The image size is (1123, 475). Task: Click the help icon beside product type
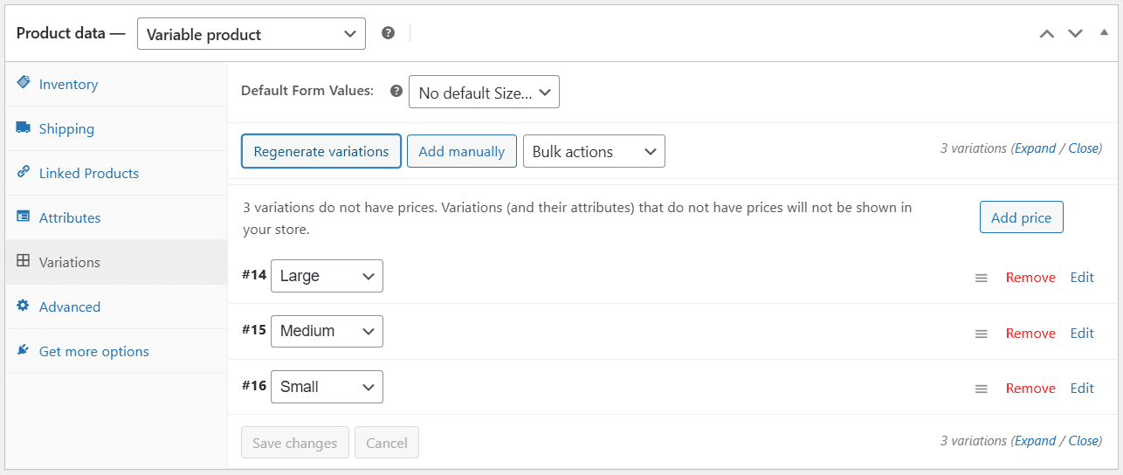click(389, 33)
